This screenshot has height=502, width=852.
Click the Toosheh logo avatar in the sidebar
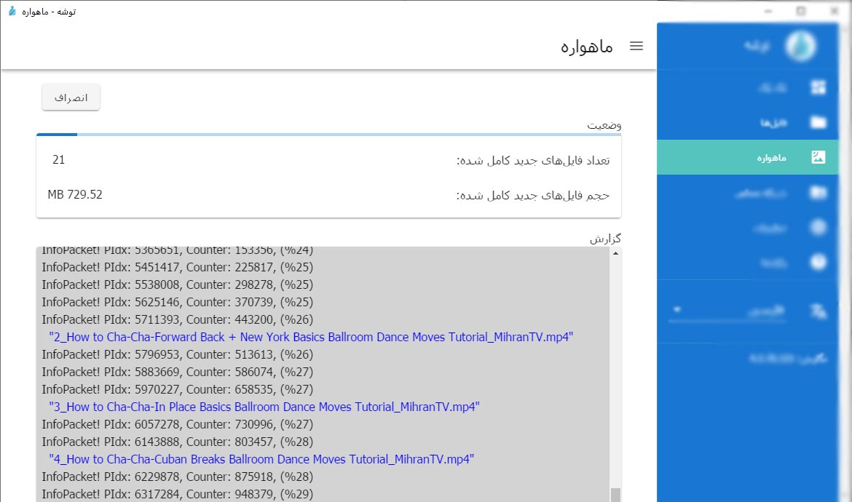(x=800, y=45)
